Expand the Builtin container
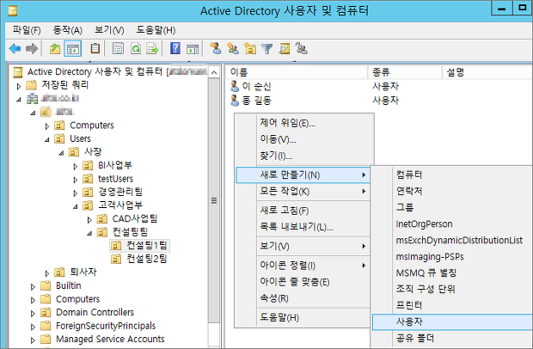Screen dimensions: 533x349 [33, 286]
